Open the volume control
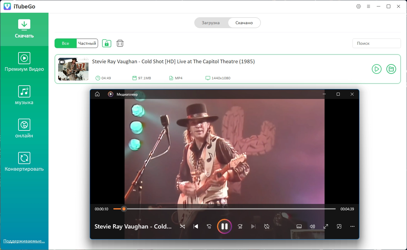The width and height of the screenshot is (407, 250). [x=312, y=226]
